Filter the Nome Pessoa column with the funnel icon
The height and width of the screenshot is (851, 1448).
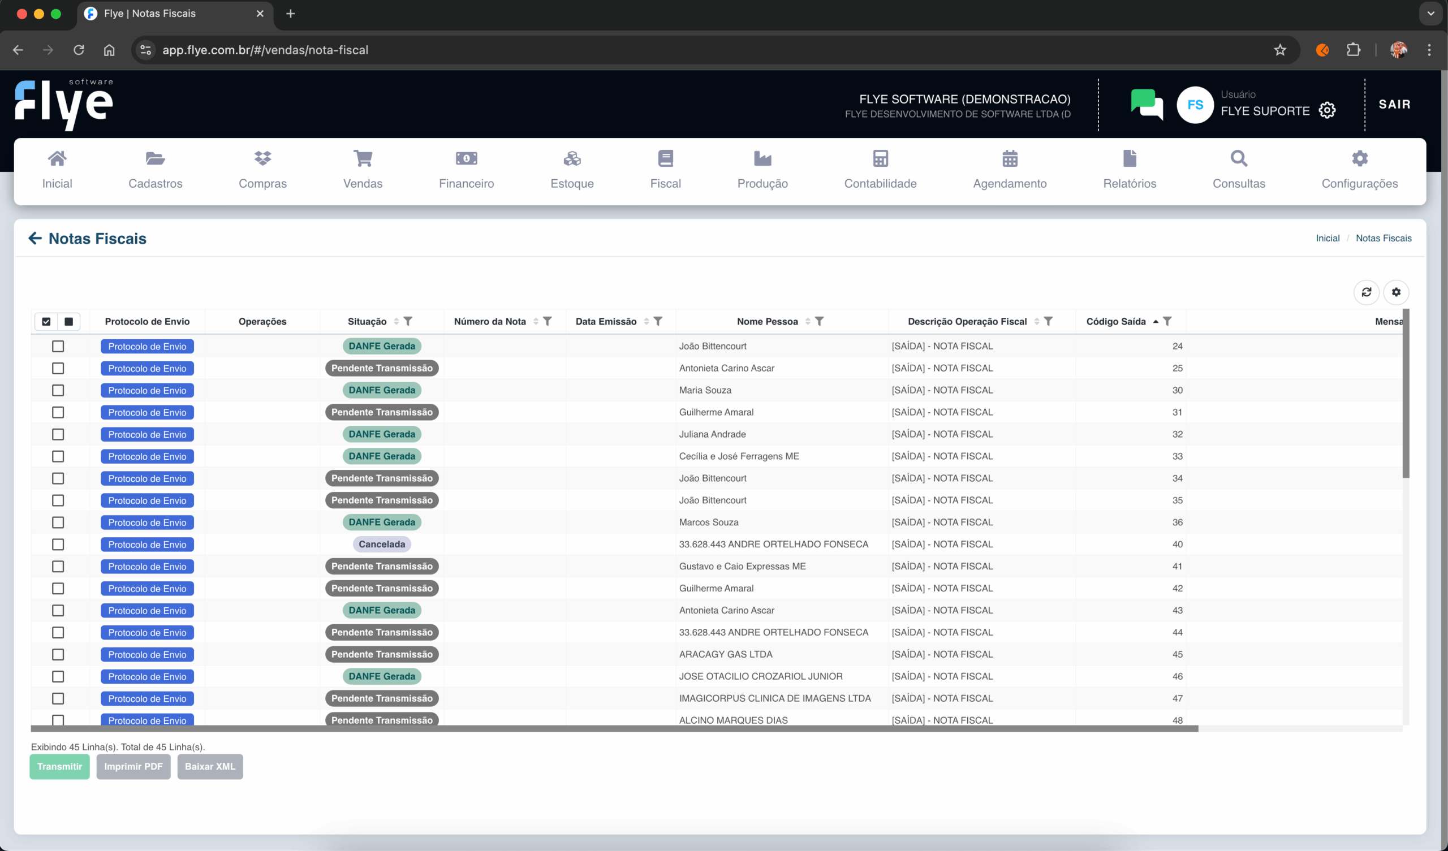click(820, 321)
